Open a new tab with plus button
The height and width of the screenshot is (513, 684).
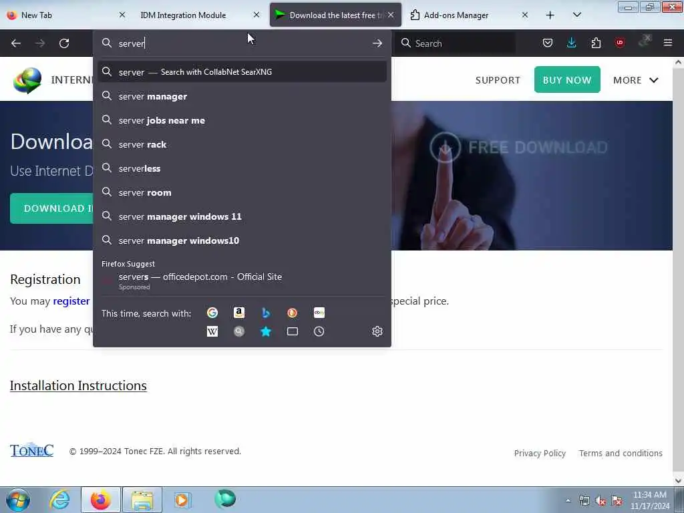click(x=550, y=15)
